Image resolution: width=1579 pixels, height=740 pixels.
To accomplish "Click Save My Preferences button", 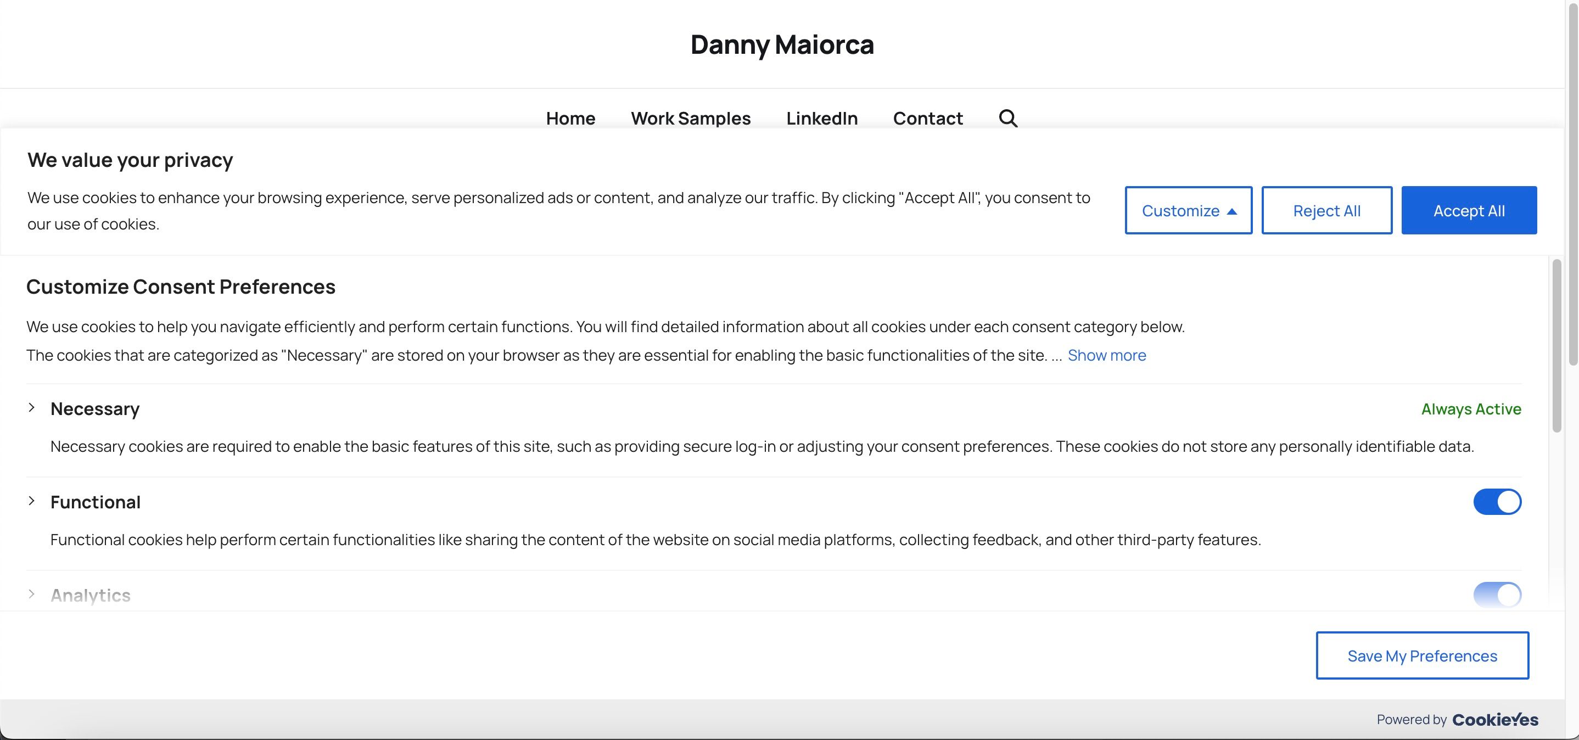I will [1422, 655].
